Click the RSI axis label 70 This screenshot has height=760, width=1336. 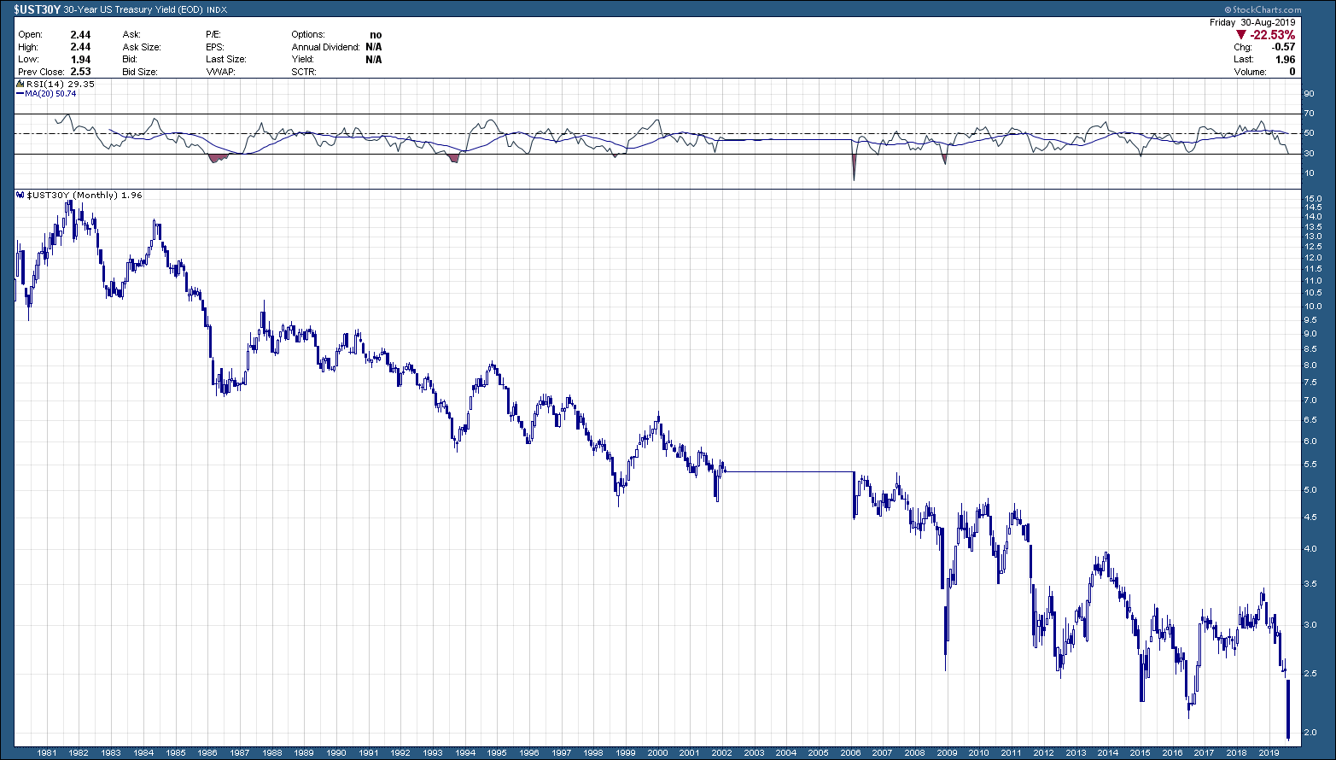1308,114
